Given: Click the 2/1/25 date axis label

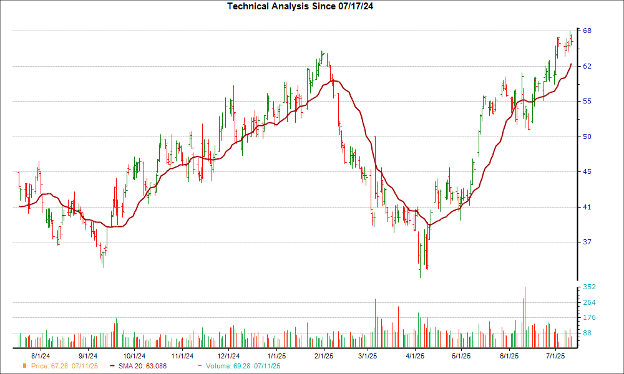Looking at the screenshot, I should coord(323,356).
